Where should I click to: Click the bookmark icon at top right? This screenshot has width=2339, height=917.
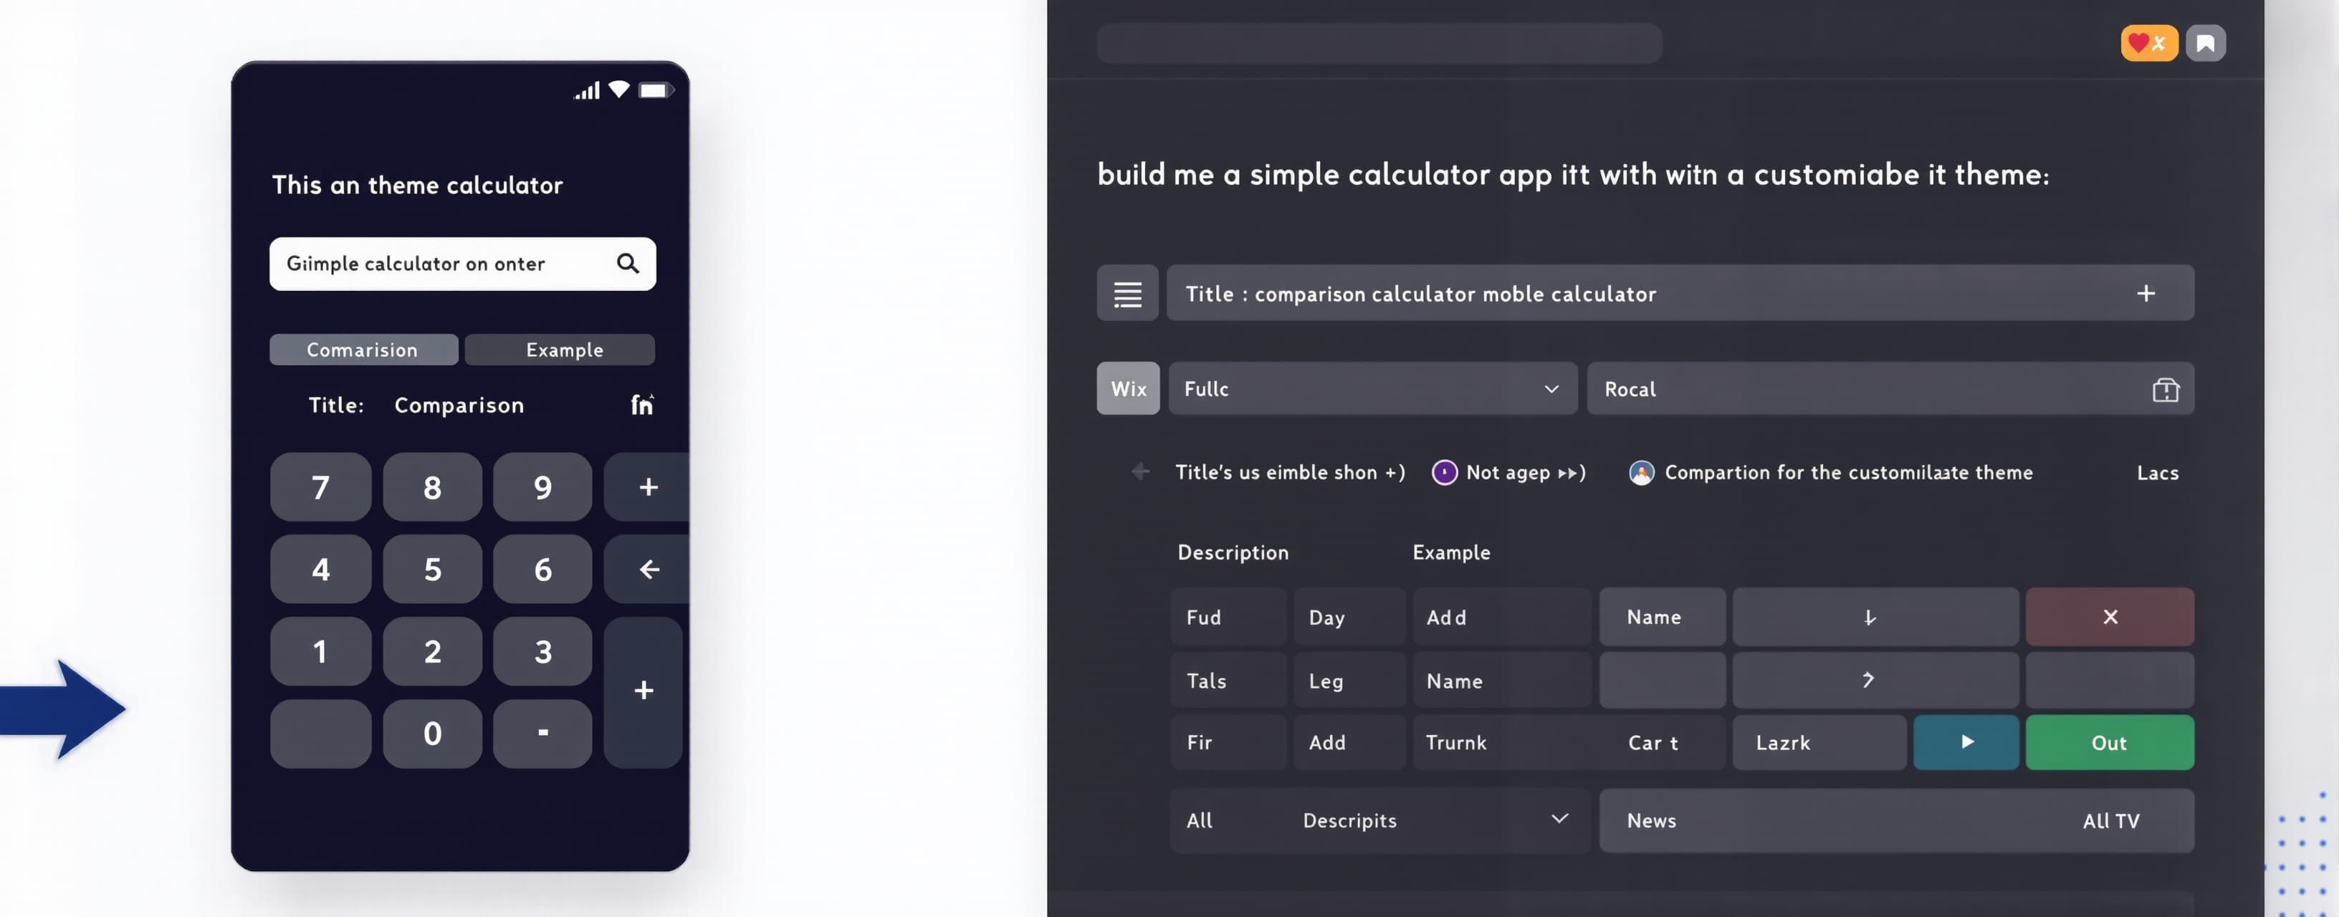2204,43
